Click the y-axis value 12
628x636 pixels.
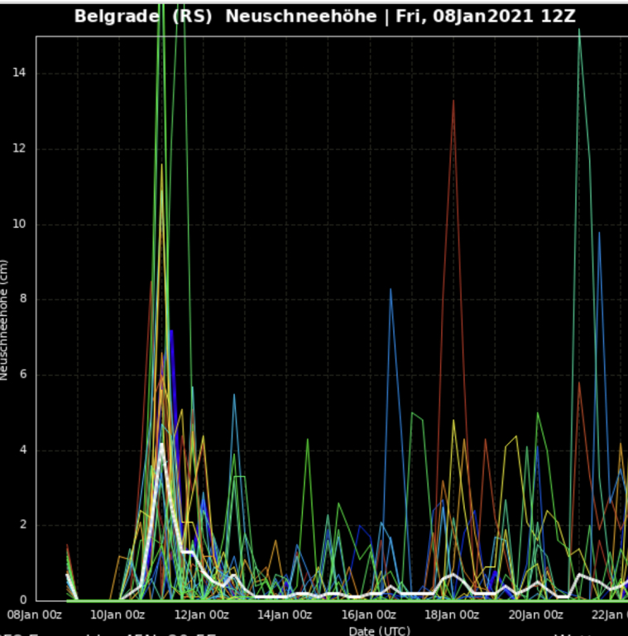click(19, 148)
